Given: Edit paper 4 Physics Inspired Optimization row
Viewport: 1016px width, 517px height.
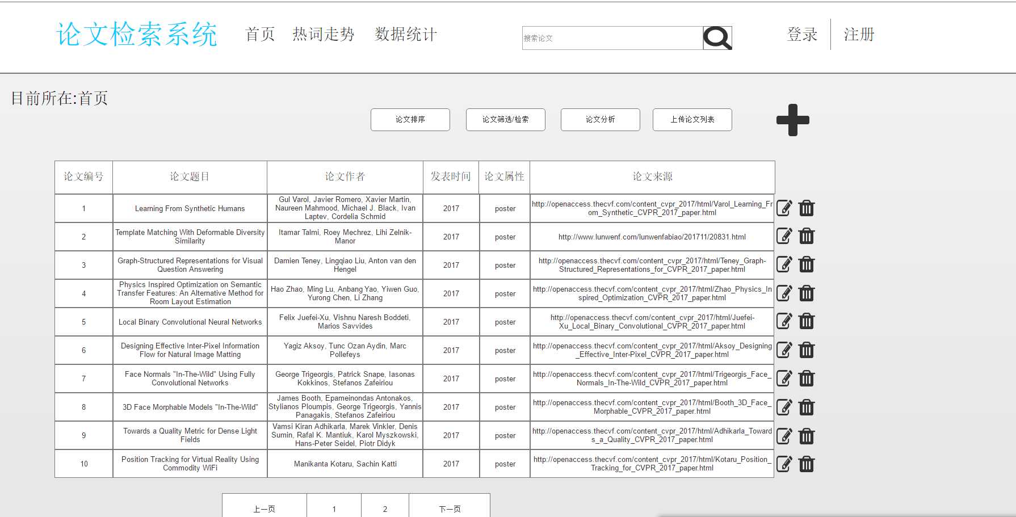Looking at the screenshot, I should point(784,293).
